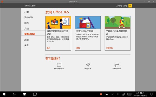Screen dimensions: 156x97
Task: Click the 请参见新增功能和改进之处 card title
Action: [57, 33]
